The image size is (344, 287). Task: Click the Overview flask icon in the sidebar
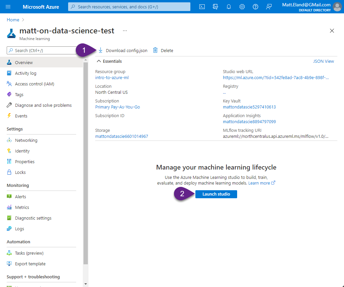9,62
